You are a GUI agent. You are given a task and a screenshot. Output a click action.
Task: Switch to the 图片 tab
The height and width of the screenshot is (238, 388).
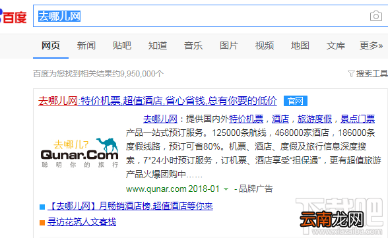pyautogui.click(x=228, y=45)
